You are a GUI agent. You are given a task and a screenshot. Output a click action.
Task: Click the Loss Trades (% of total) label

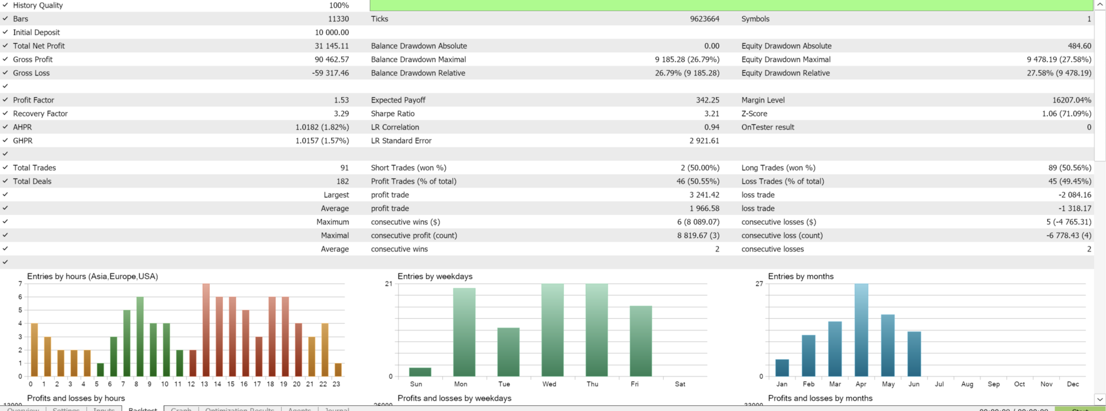[x=783, y=181]
